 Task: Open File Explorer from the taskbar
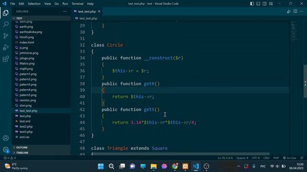(x=153, y=166)
